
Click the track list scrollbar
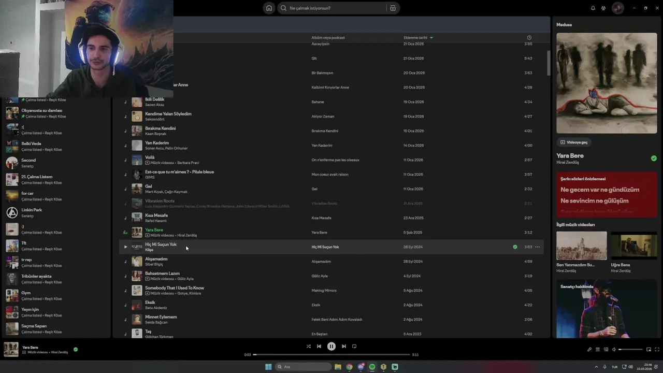pos(549,63)
